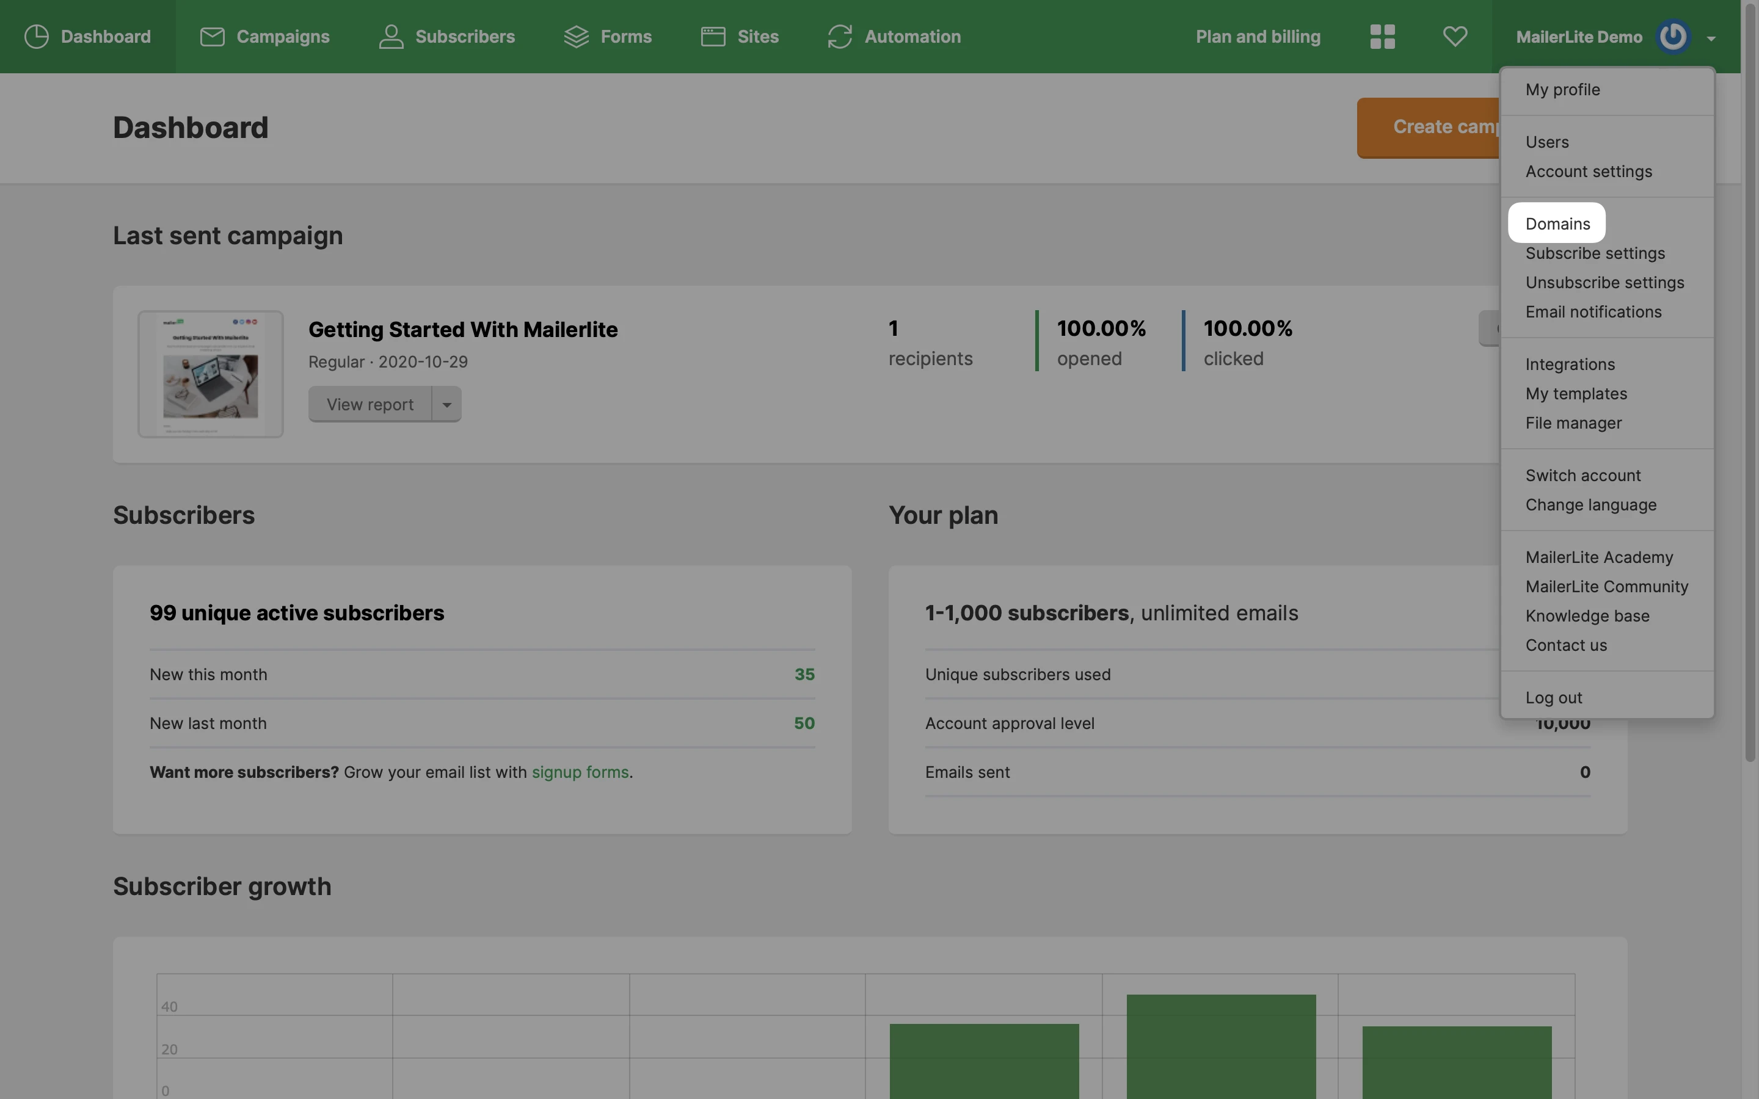
Task: Open the apps grid icon
Action: click(1382, 37)
